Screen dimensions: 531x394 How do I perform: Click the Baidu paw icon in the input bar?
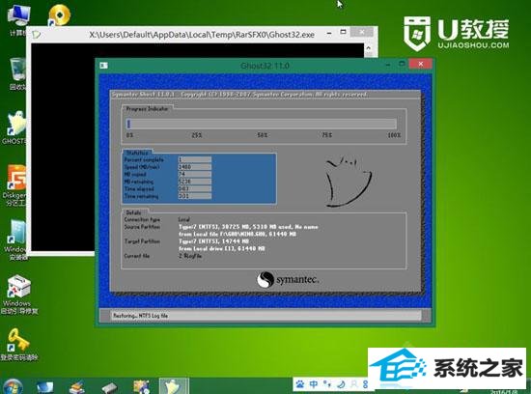300,384
